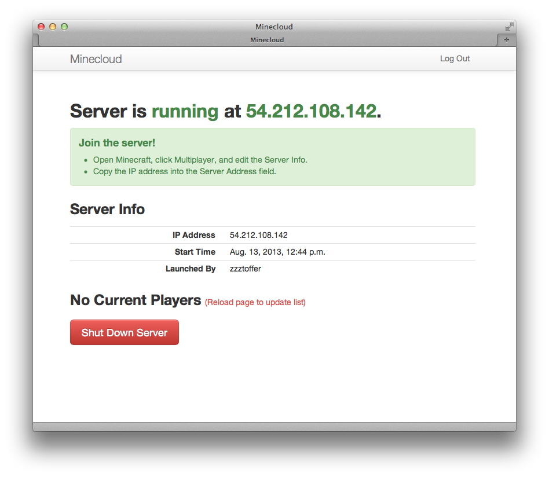Click the Shut Down Server button
This screenshot has width=549, height=477.
pos(125,332)
